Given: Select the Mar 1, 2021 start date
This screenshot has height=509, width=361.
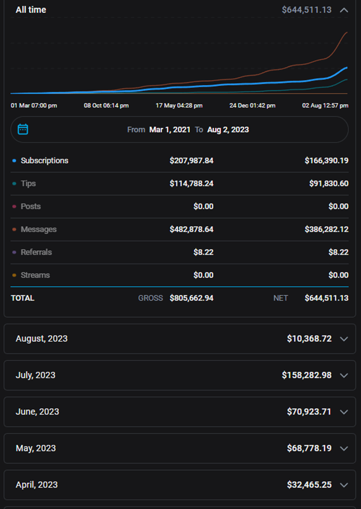Looking at the screenshot, I should [x=170, y=129].
